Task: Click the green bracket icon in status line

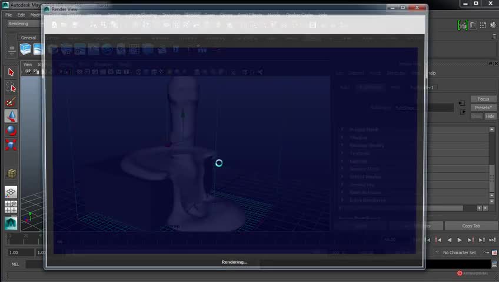Action: 462,25
